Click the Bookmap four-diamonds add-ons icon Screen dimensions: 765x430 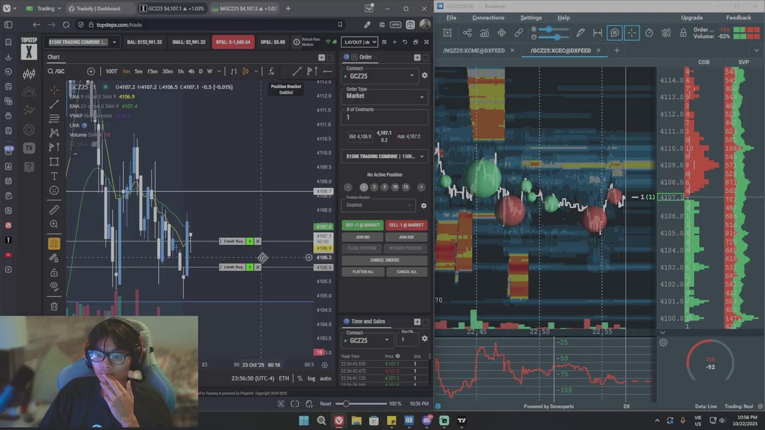[x=501, y=33]
